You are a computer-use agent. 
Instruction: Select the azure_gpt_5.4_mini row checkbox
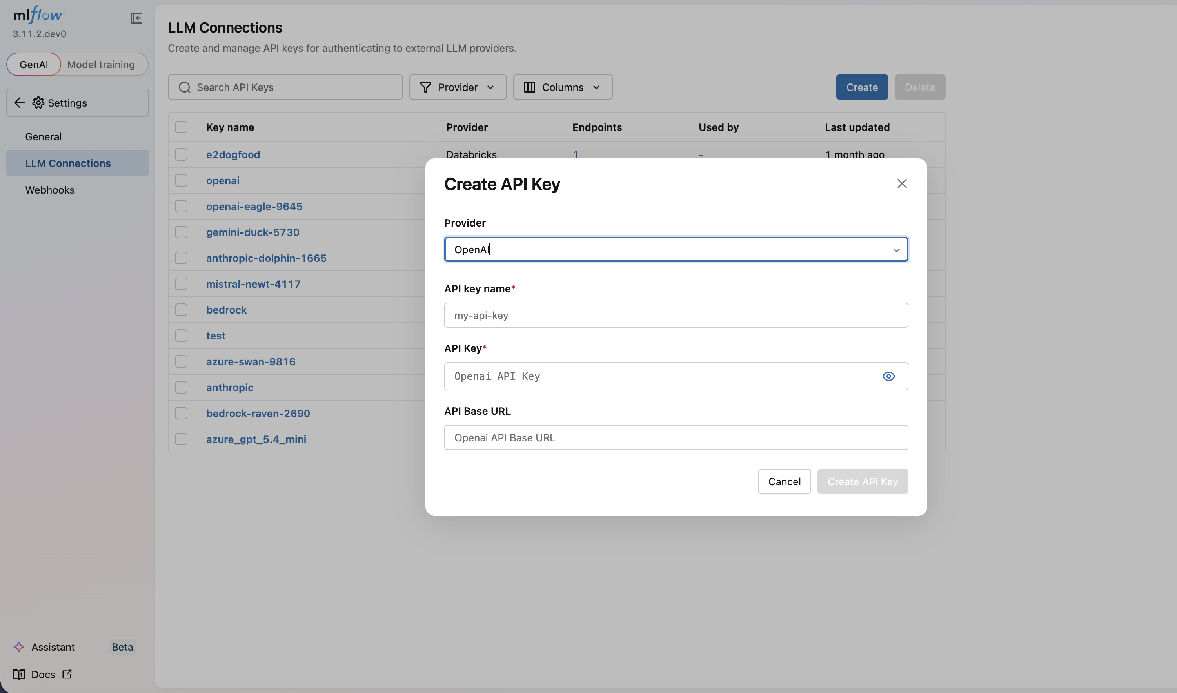[x=181, y=439]
